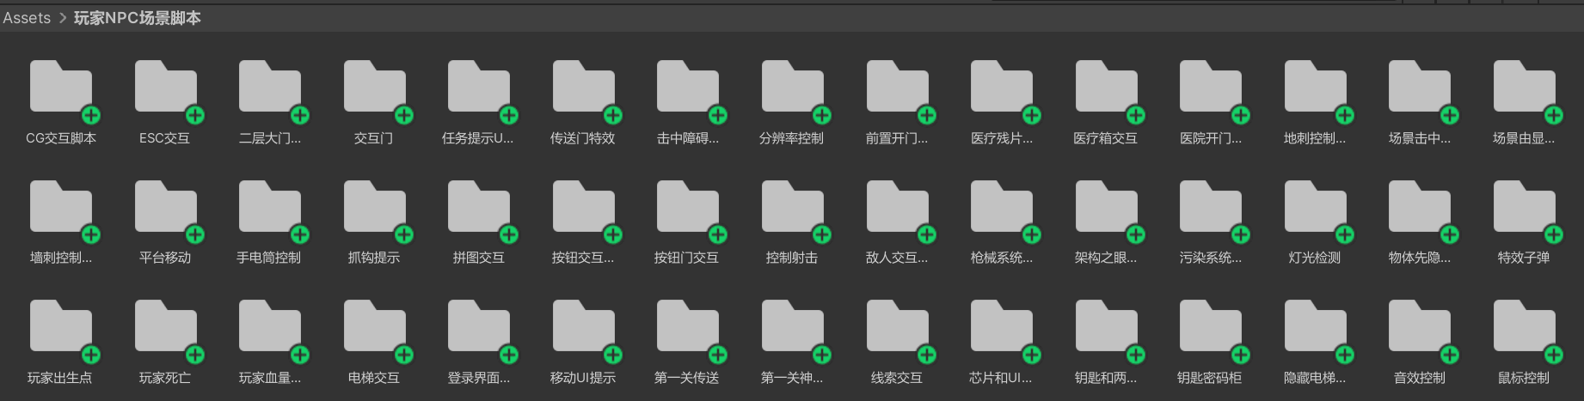Select the 二层大门... folder icon
The width and height of the screenshot is (1584, 401).
pos(270,87)
